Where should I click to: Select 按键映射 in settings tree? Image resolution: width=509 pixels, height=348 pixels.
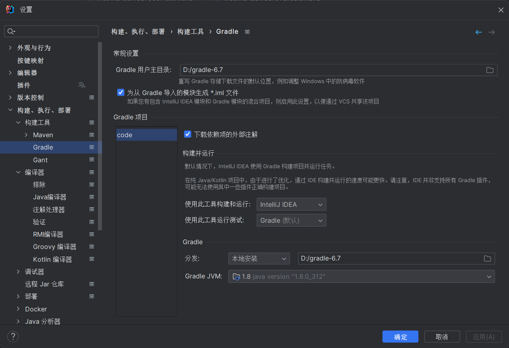[x=31, y=60]
